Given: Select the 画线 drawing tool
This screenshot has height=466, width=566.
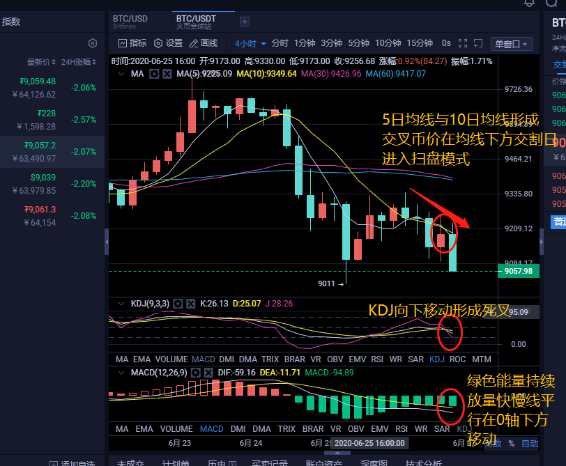Looking at the screenshot, I should [x=204, y=43].
